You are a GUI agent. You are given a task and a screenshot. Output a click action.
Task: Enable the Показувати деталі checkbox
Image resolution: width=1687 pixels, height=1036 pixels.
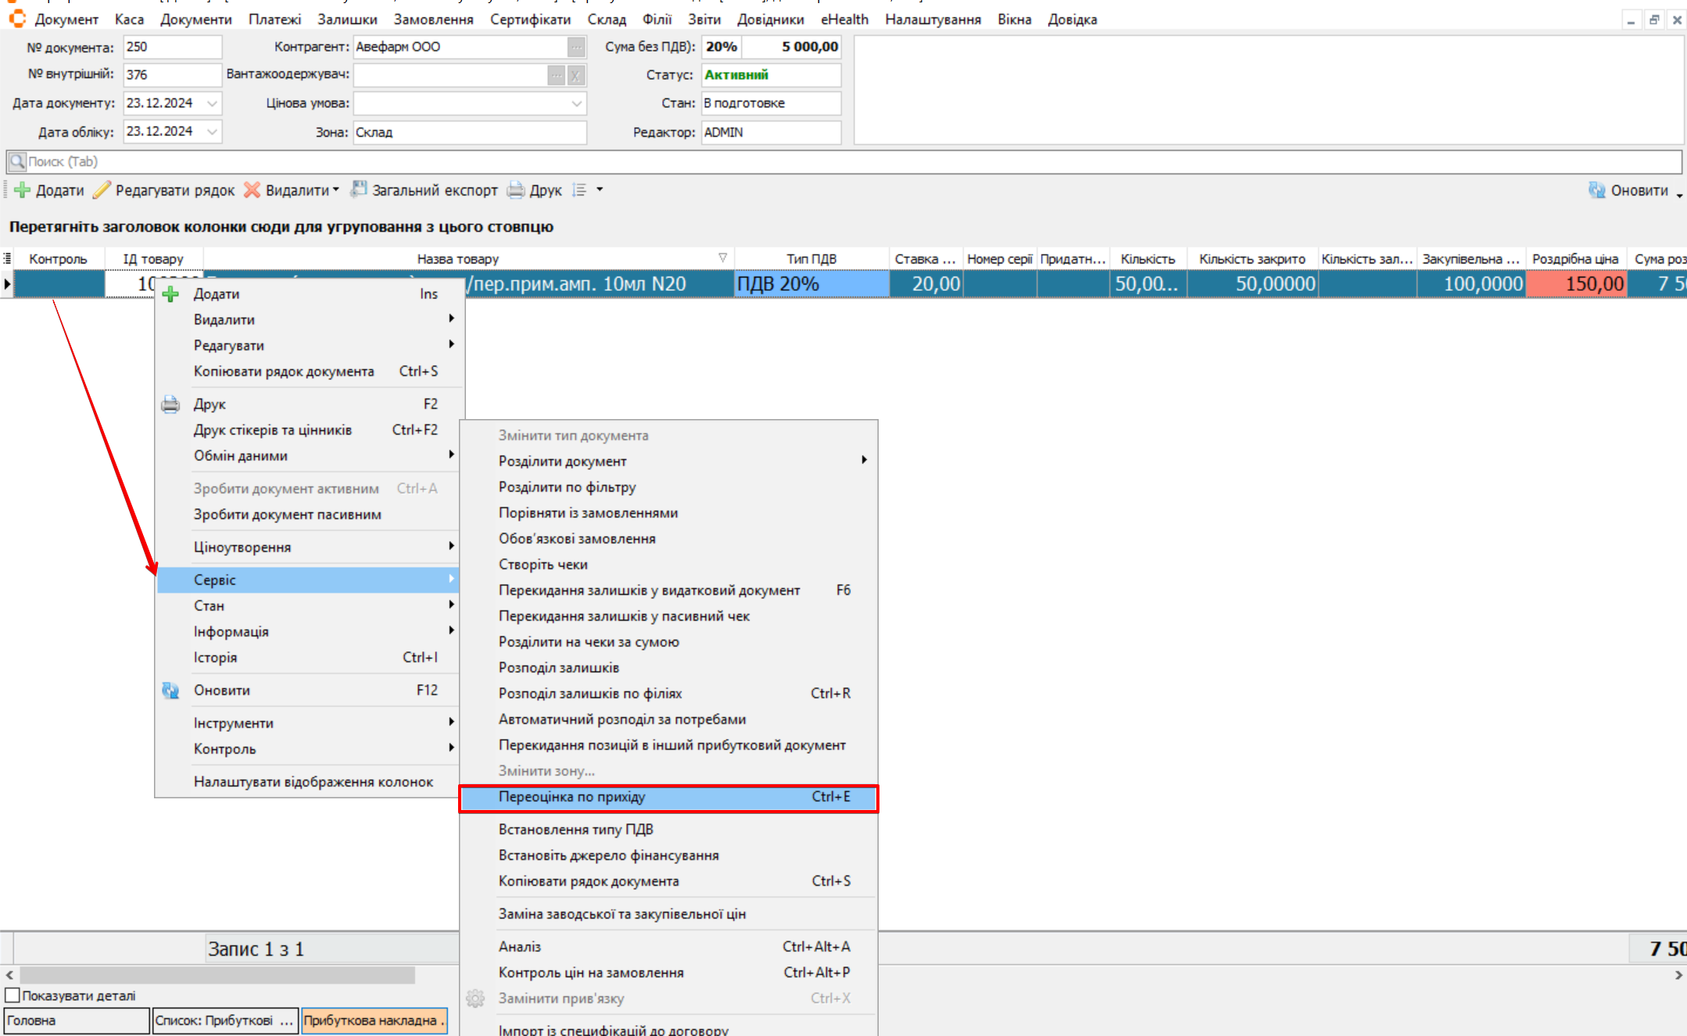[13, 995]
